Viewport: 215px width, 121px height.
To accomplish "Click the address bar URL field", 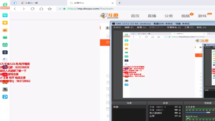I will tap(136, 9).
